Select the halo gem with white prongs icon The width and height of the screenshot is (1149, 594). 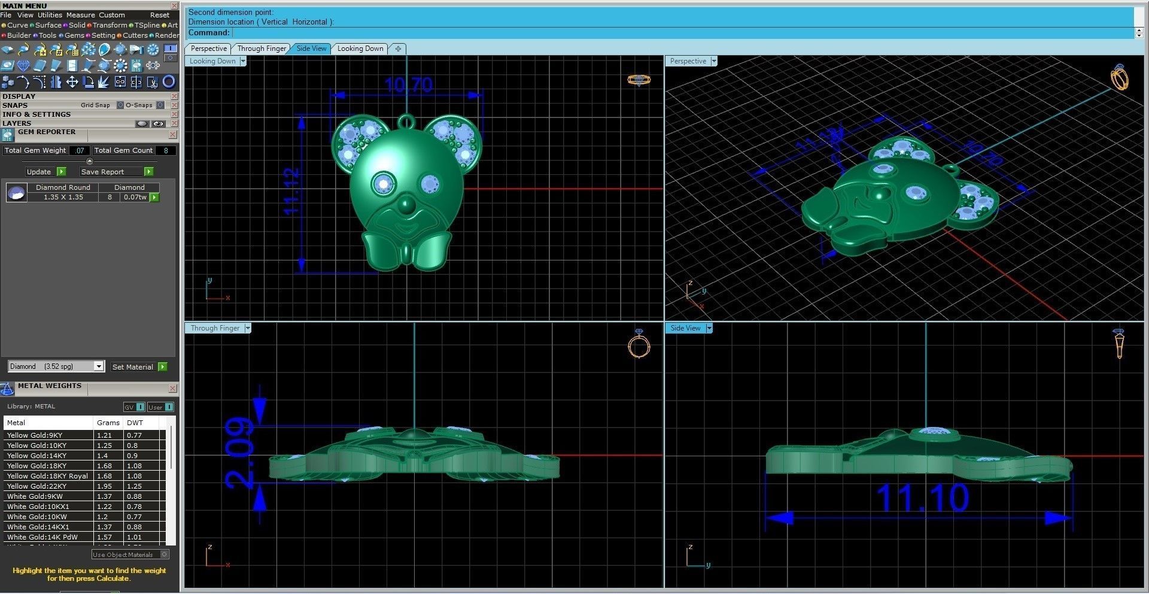click(120, 65)
